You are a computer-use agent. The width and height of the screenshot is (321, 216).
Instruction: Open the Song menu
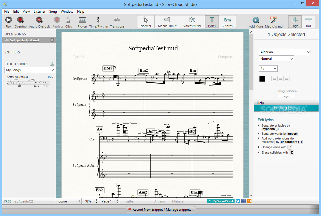tap(53, 12)
